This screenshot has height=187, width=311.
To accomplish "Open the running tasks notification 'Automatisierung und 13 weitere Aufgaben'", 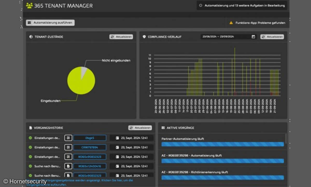I will [x=242, y=5].
